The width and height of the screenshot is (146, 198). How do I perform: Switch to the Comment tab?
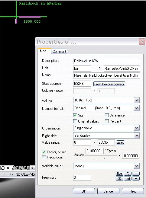59,52
